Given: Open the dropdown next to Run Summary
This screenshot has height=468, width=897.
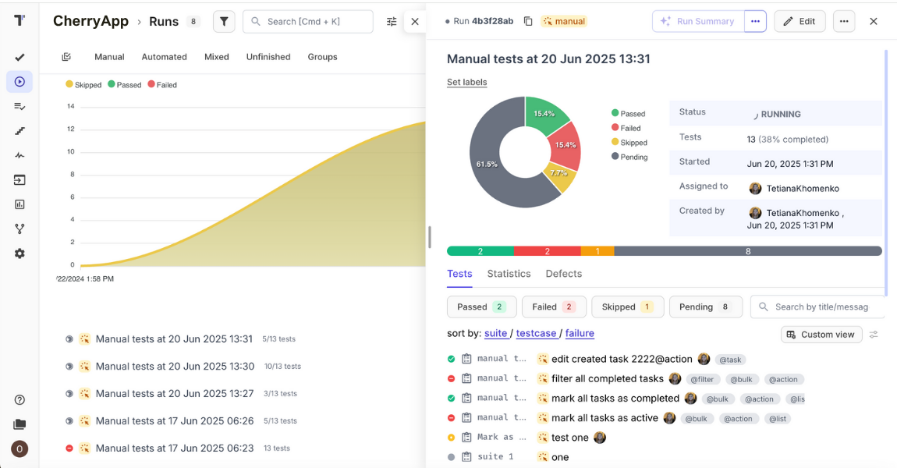Looking at the screenshot, I should click(754, 21).
